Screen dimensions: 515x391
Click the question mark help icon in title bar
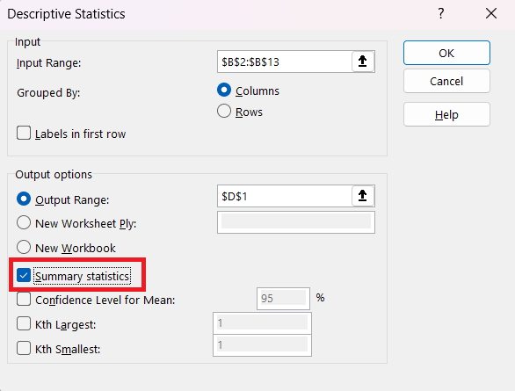tap(441, 13)
